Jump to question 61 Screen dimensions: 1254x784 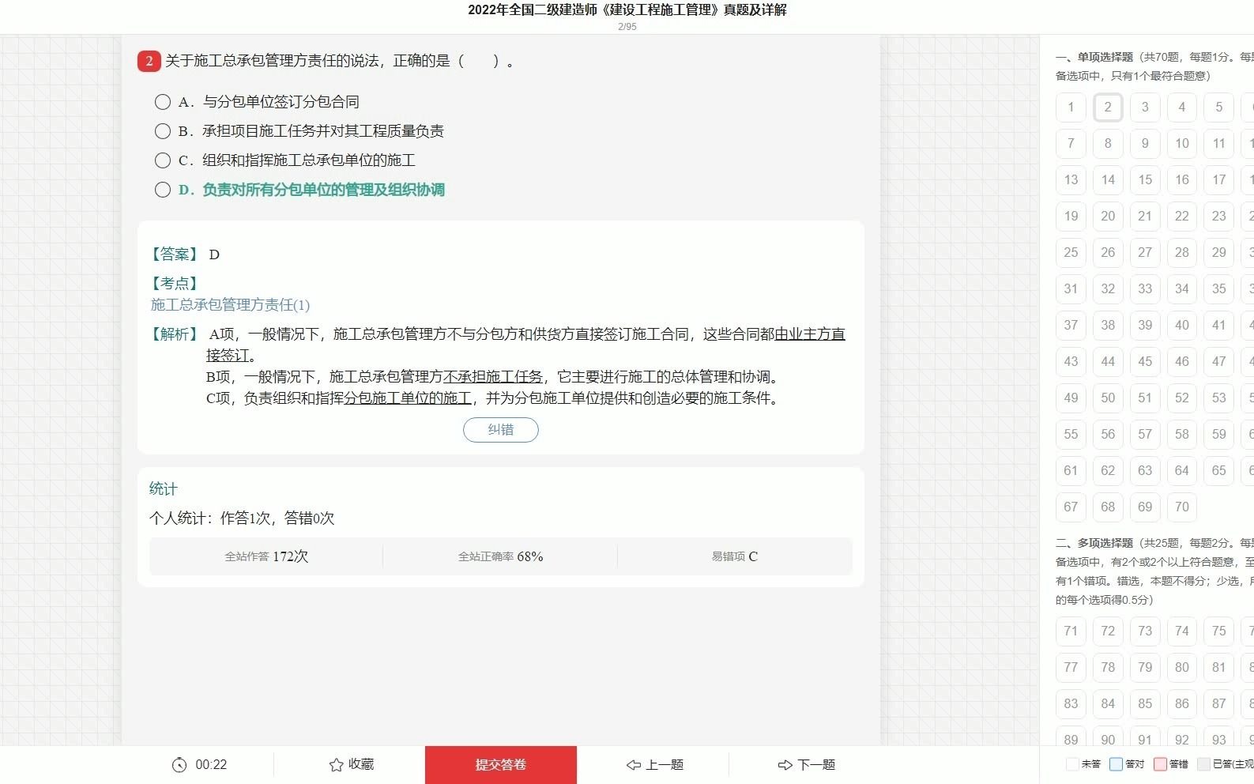pyautogui.click(x=1071, y=471)
